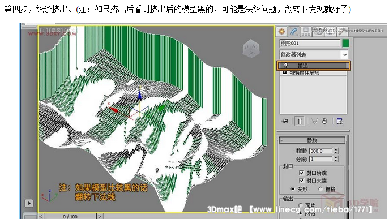
Task: Uncheck the 封口始端 checkbox
Action: coord(301,173)
